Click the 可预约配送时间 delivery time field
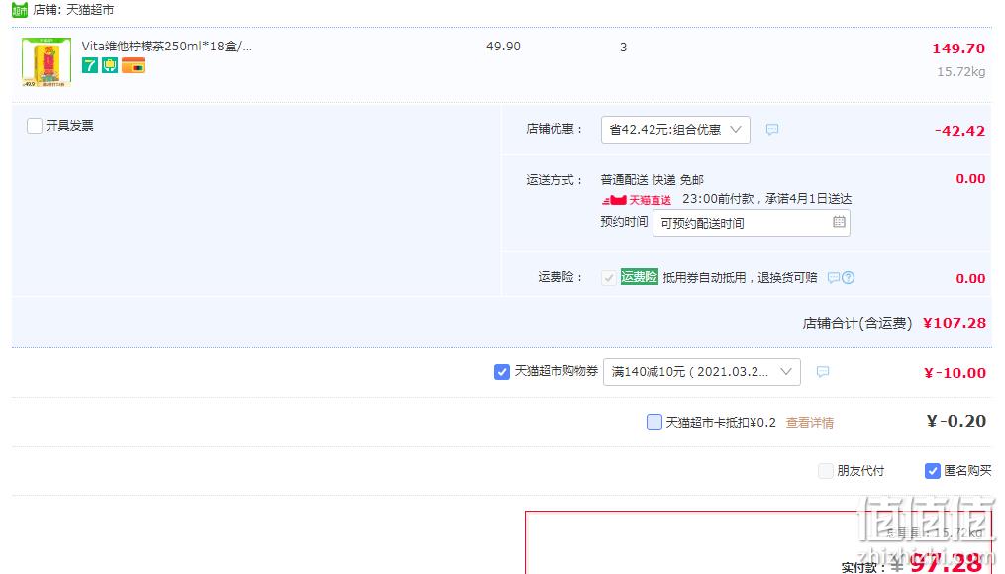 [x=752, y=223]
